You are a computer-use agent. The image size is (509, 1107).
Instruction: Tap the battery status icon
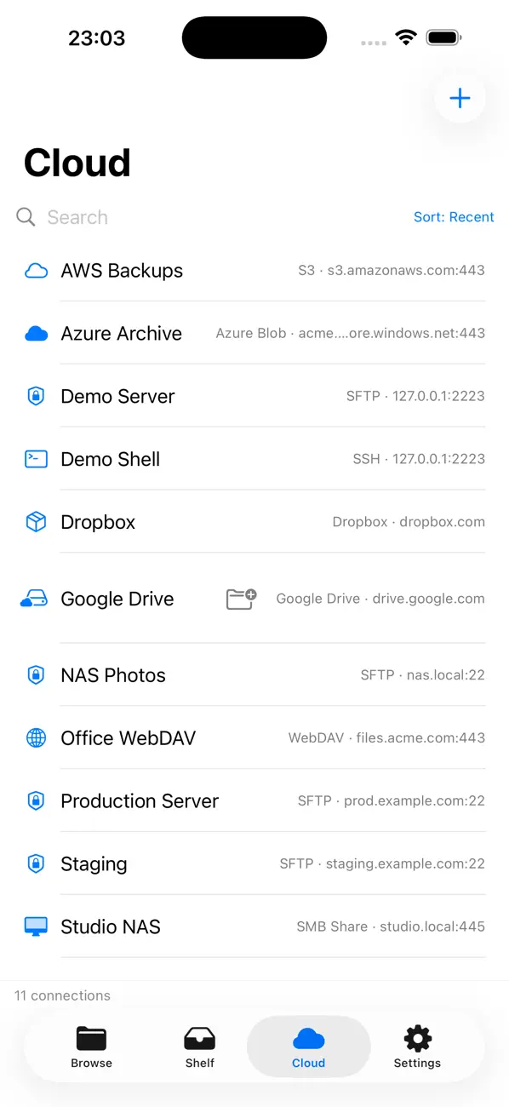pos(444,37)
